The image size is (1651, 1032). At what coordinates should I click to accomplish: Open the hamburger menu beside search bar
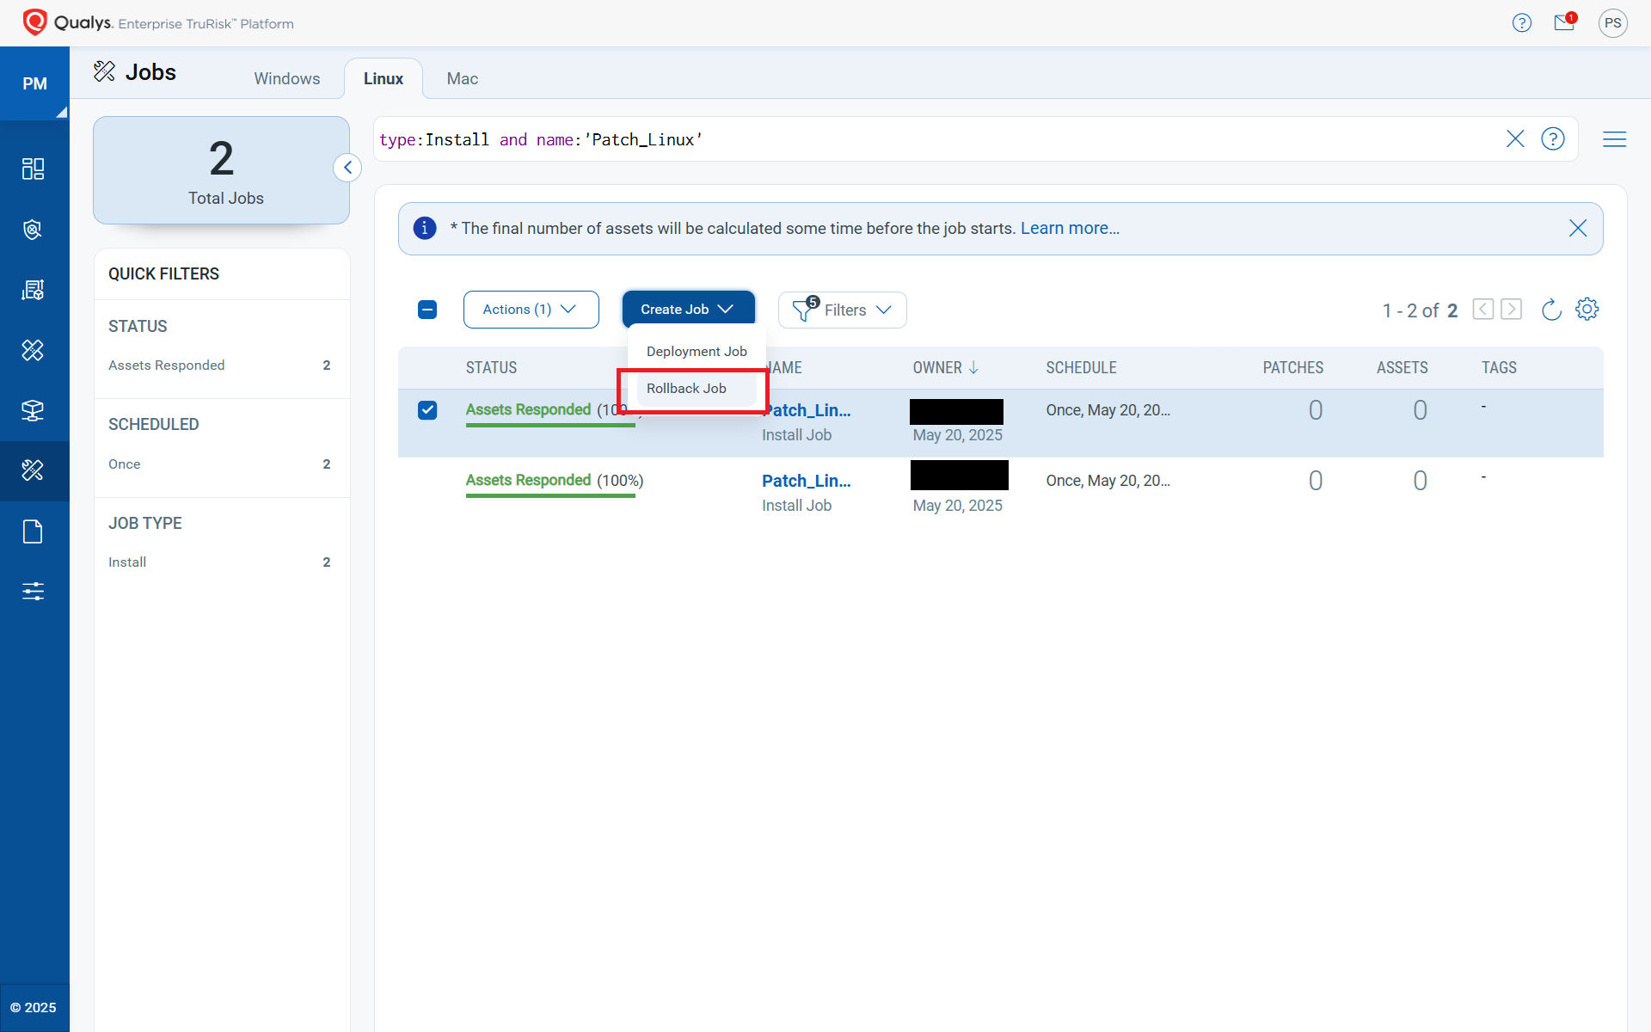click(1614, 138)
